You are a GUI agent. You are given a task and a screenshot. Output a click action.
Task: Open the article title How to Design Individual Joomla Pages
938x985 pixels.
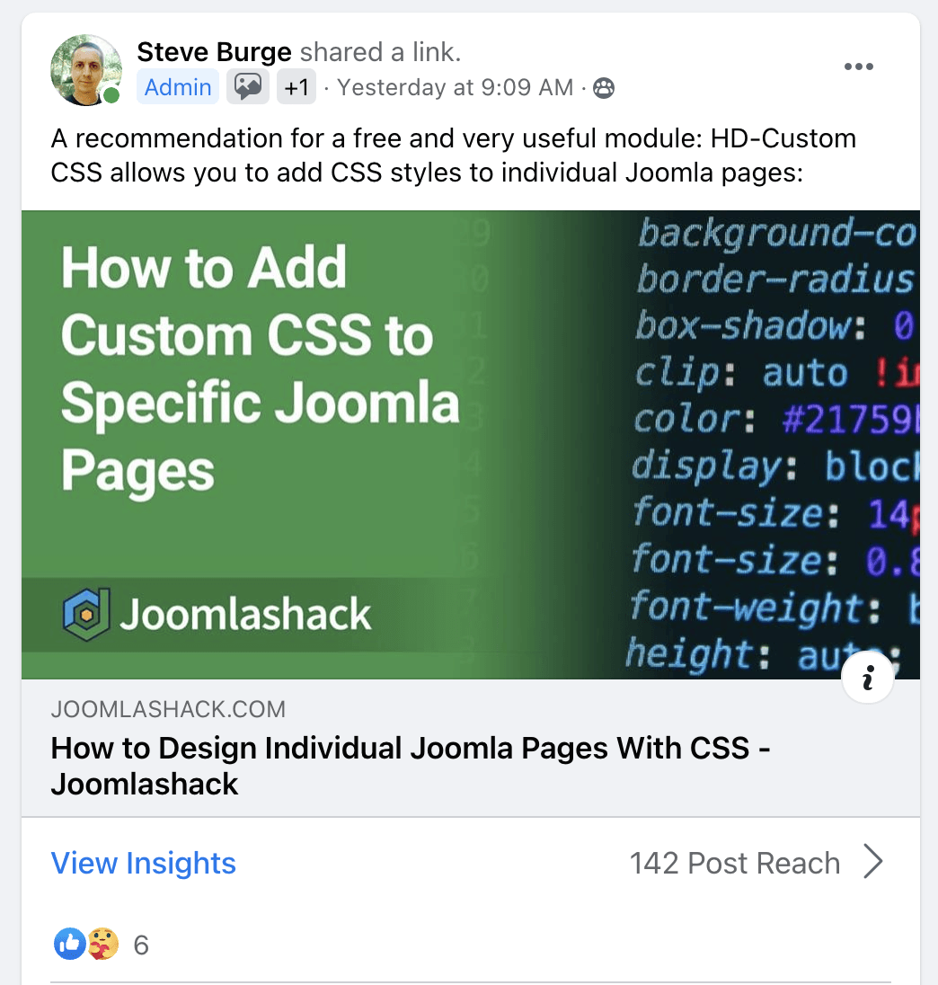click(x=411, y=766)
